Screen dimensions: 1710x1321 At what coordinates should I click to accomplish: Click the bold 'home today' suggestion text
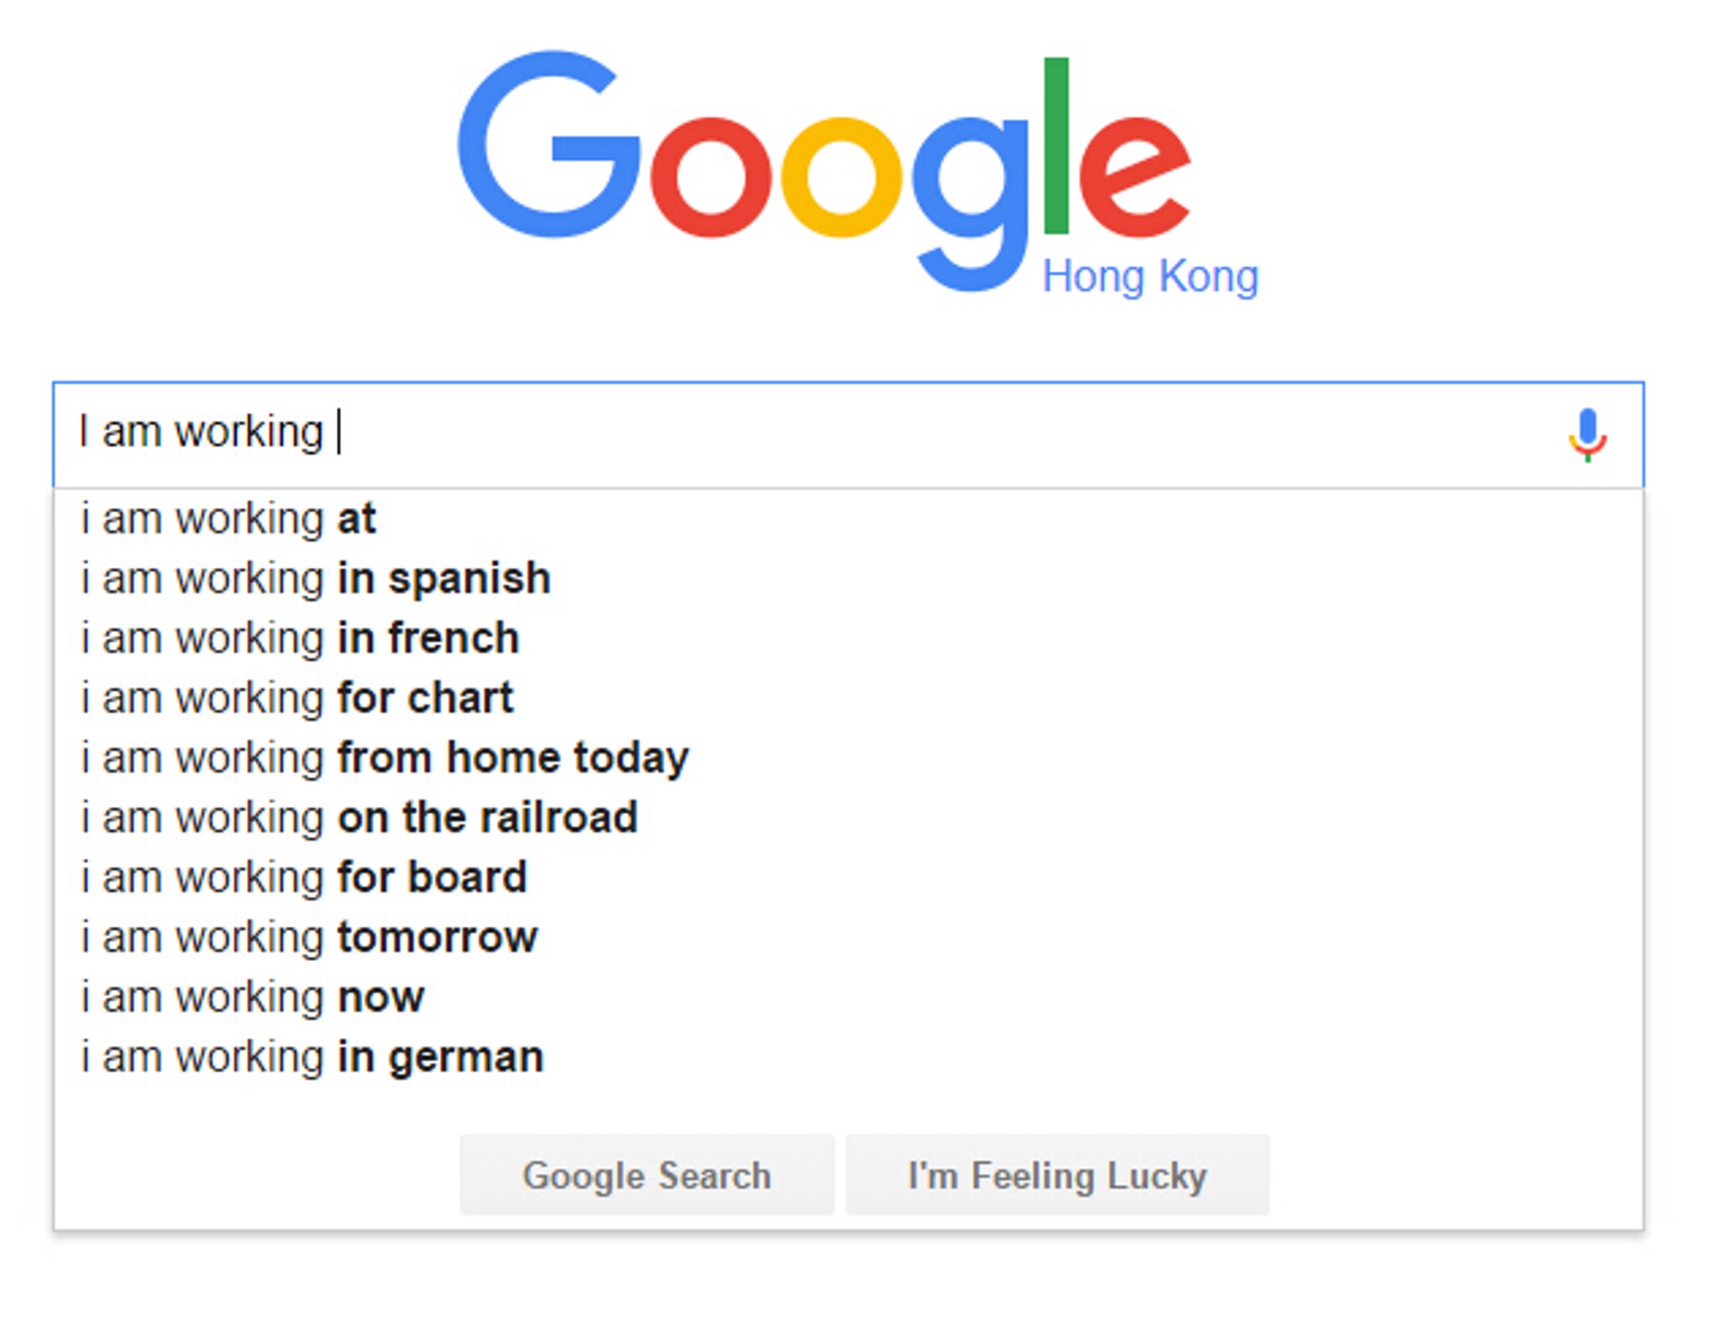coord(568,758)
